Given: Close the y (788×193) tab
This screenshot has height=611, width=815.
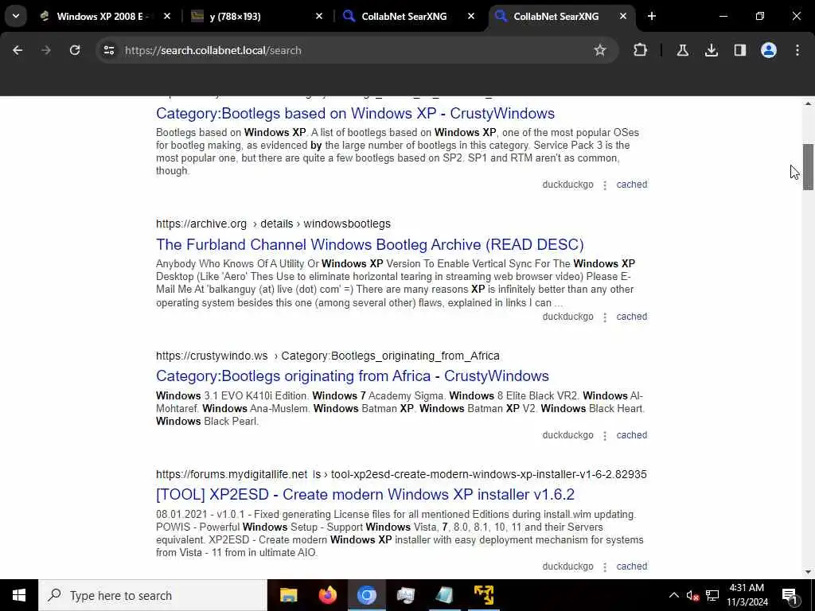Looking at the screenshot, I should point(319,16).
